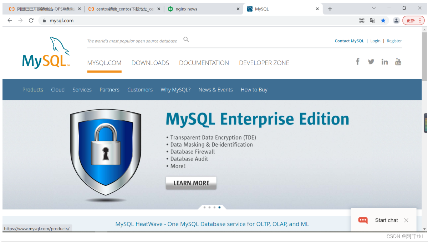Click the translate page icon

click(372, 20)
